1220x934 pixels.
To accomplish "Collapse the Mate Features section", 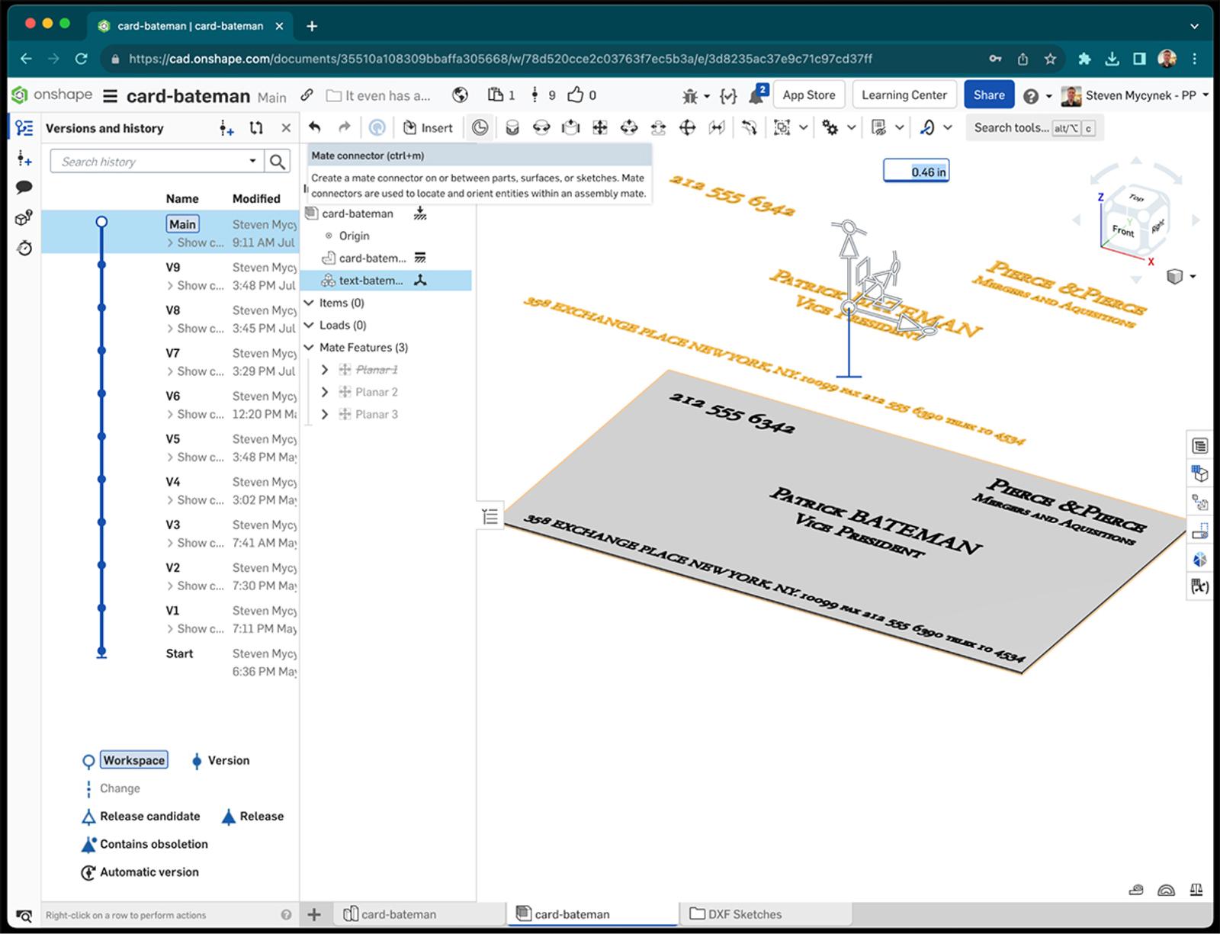I will tap(309, 347).
